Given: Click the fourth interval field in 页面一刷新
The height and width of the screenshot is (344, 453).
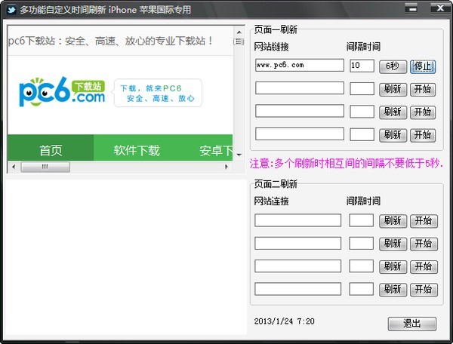Looking at the screenshot, I should click(x=362, y=134).
